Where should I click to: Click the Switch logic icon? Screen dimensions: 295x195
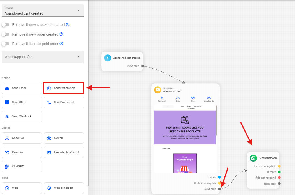pos(49,138)
